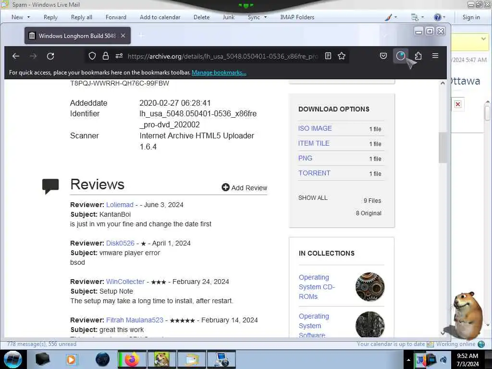Open the Help question-mark dropdown in Live Mail
Image resolution: width=492 pixels, height=369 pixels.
tap(439, 17)
